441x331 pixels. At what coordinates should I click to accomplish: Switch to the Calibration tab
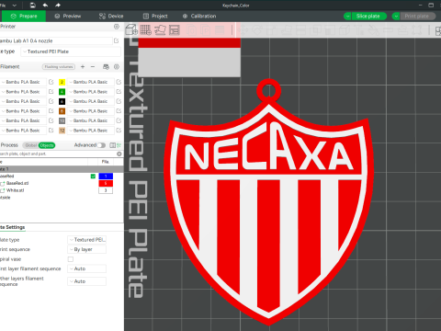(199, 16)
